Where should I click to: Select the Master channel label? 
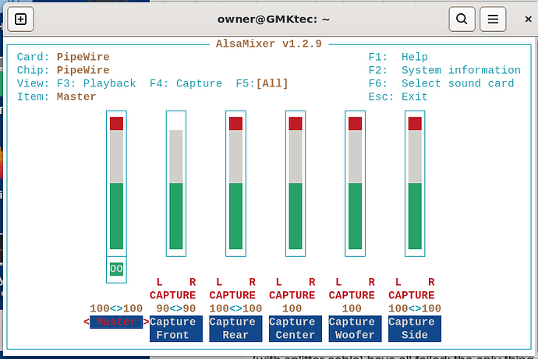[x=116, y=322]
